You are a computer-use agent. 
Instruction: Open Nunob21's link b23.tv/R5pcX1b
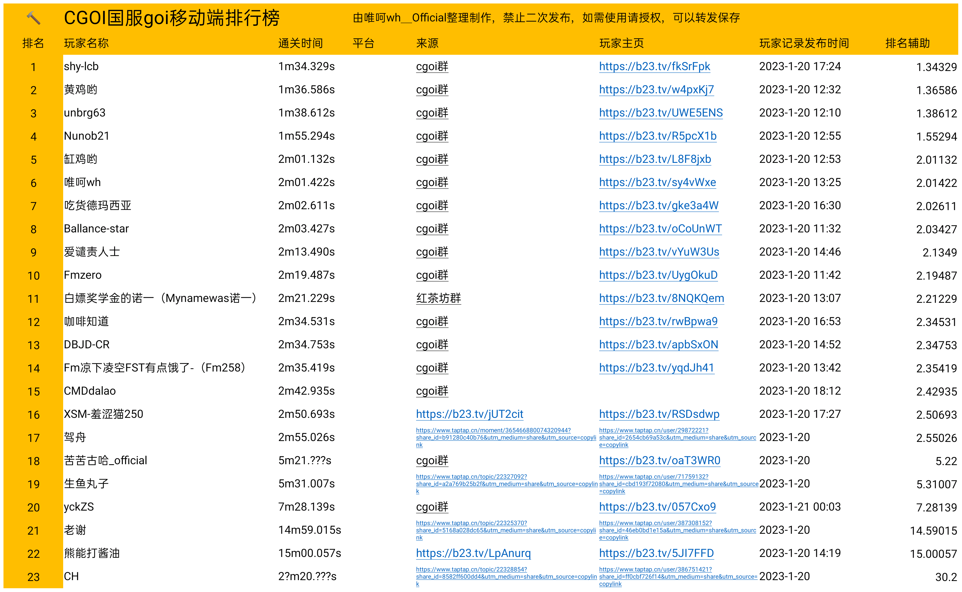tap(658, 136)
